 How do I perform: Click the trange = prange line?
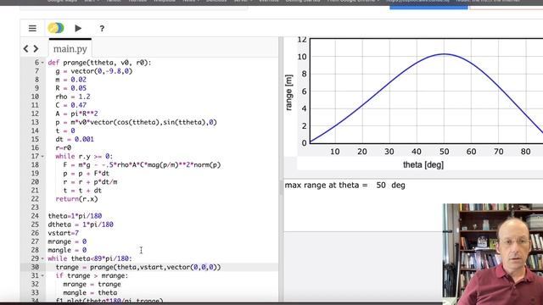coord(138,267)
